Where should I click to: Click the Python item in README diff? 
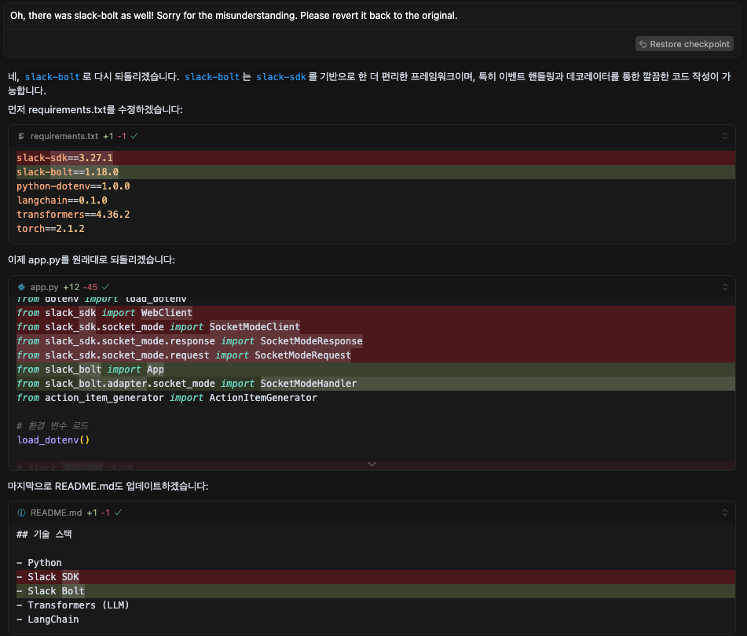[39, 563]
